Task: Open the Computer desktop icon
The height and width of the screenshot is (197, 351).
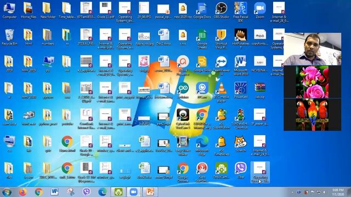Action: click(9, 10)
